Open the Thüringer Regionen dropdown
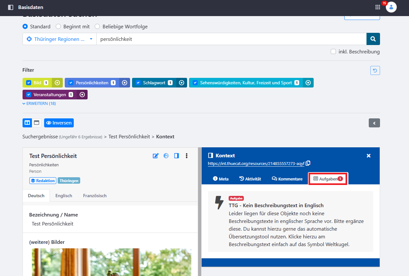This screenshot has height=276, width=409. tap(60, 39)
